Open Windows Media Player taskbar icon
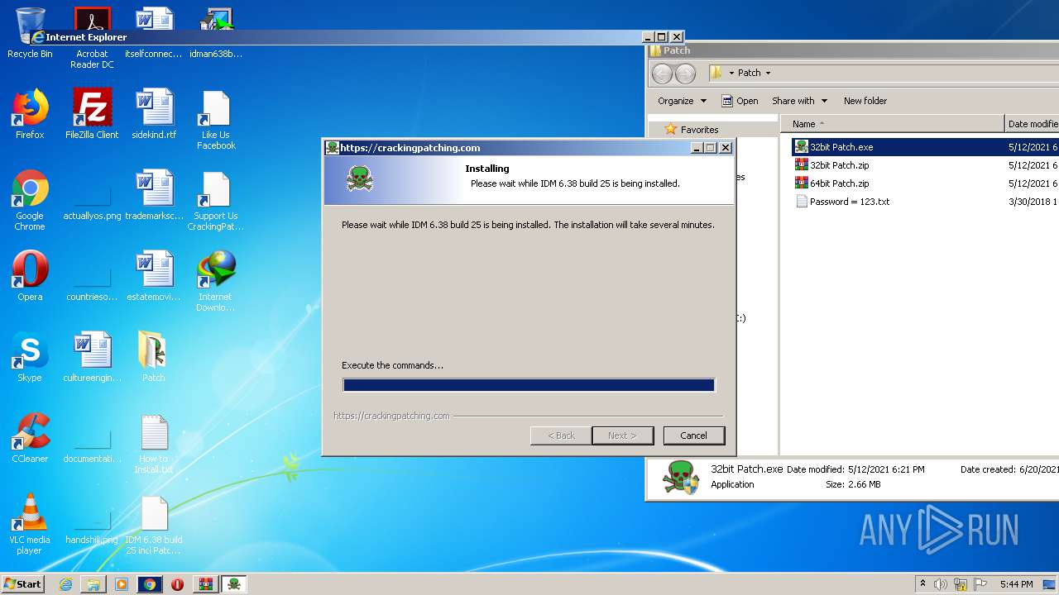Screen dimensions: 1059x595 click(x=122, y=584)
